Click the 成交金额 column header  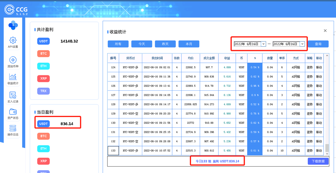tap(209, 58)
